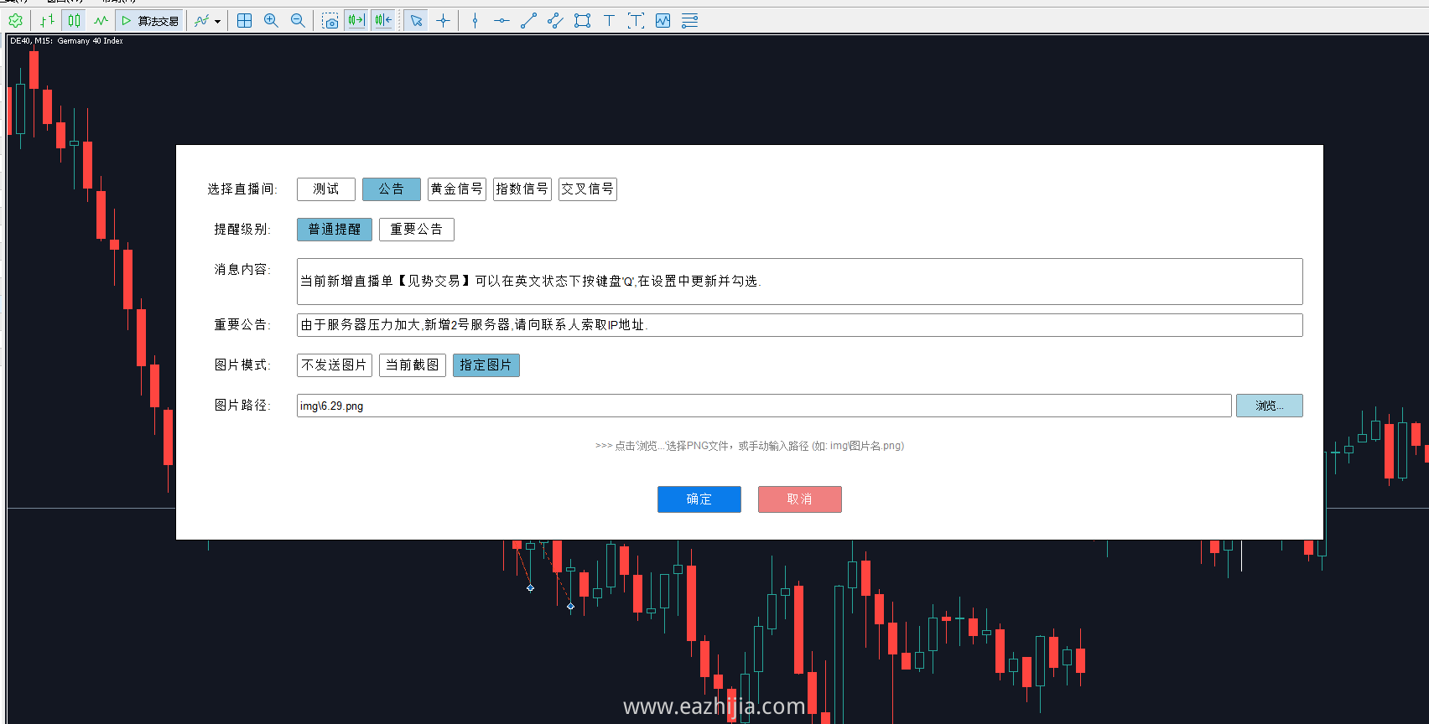The height and width of the screenshot is (724, 1429).
Task: Select the text tool
Action: click(609, 20)
